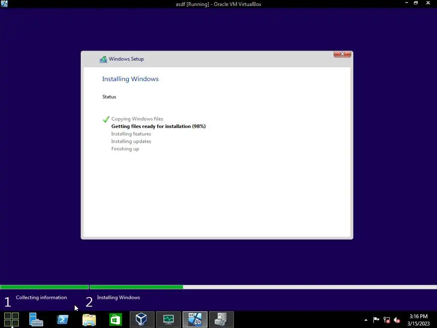Minimize the VirtualBox VM window

406,3
